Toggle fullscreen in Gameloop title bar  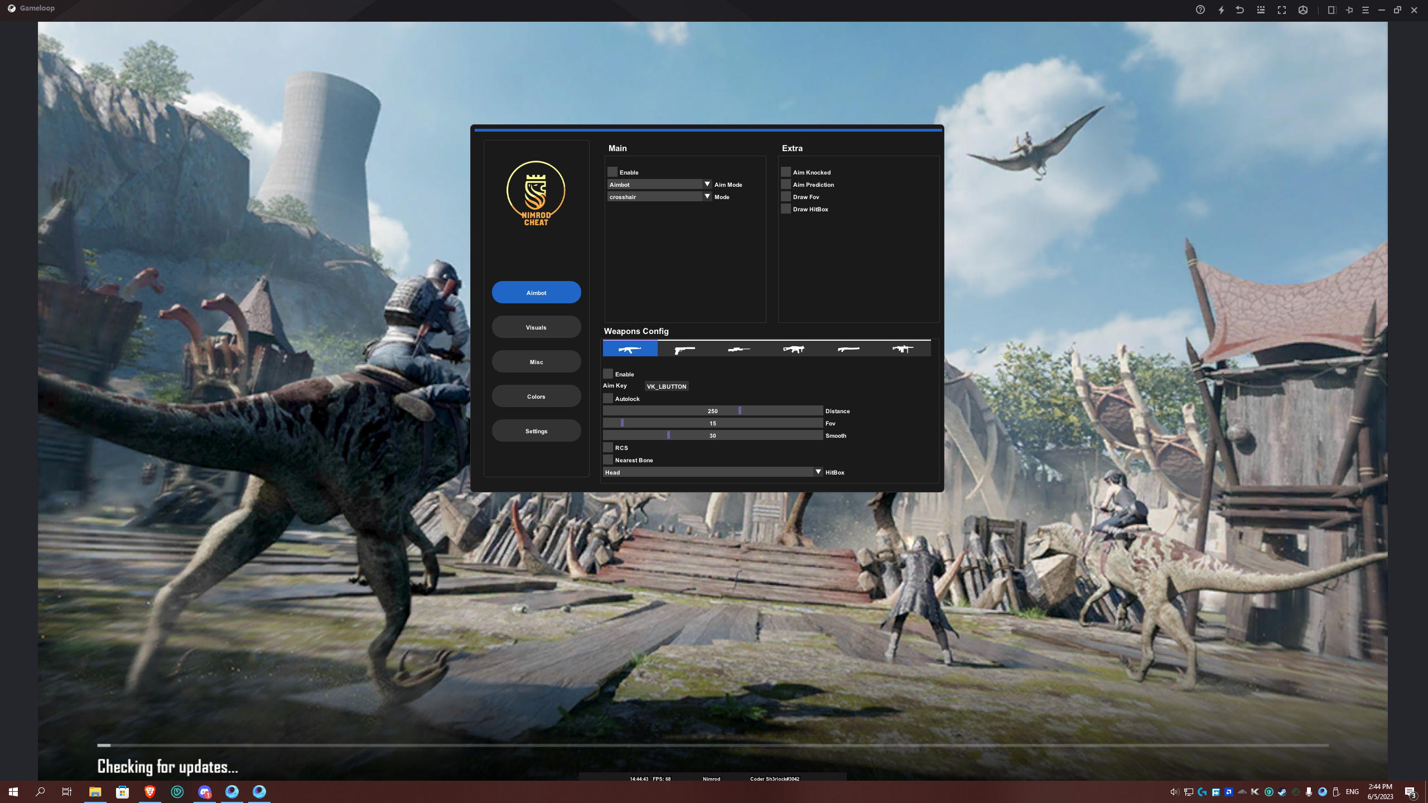click(x=1282, y=9)
